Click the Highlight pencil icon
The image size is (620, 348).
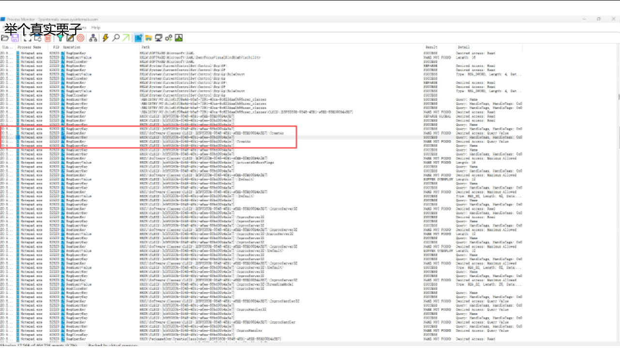(70, 38)
